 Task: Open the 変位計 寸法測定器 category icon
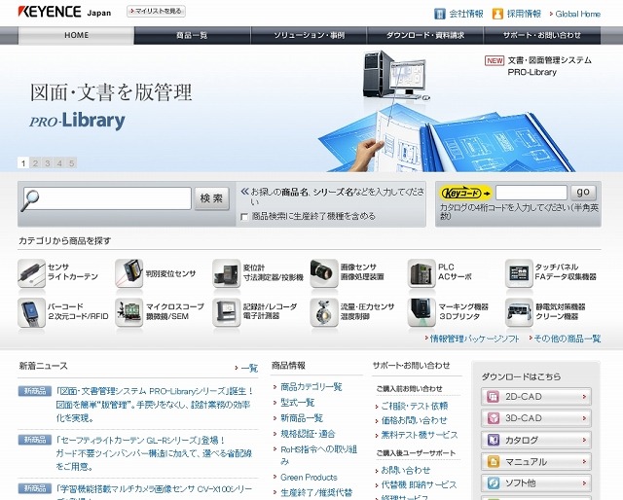coord(226,272)
